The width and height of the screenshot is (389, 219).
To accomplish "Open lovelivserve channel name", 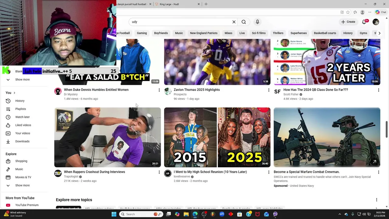I will click(x=182, y=177).
